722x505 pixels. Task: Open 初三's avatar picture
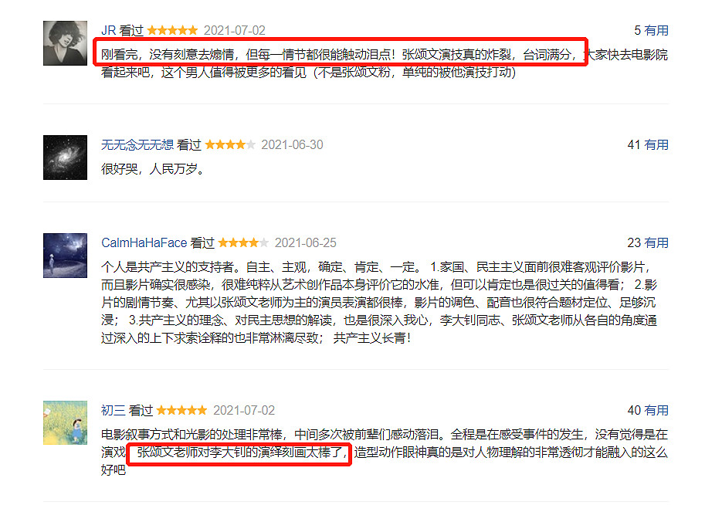tap(65, 422)
